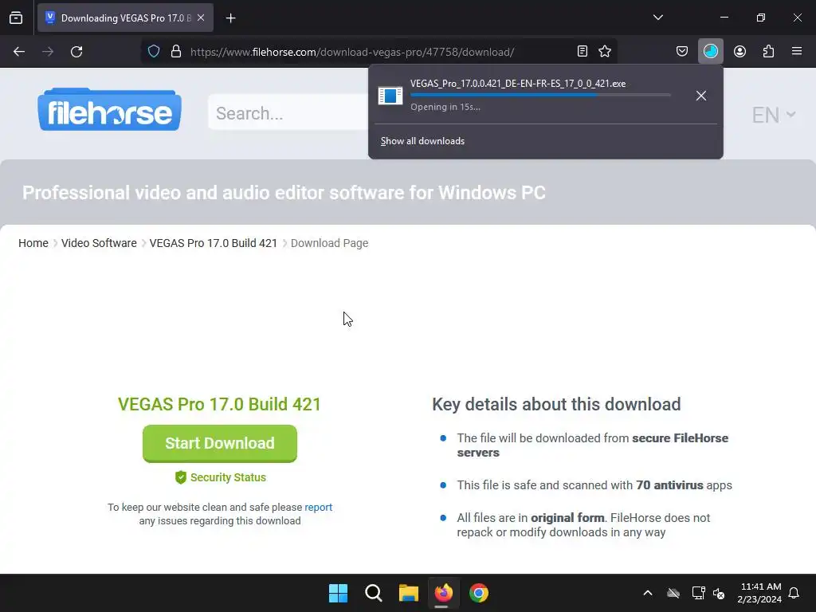
Task: Go forward to the next page
Action: coord(48,52)
